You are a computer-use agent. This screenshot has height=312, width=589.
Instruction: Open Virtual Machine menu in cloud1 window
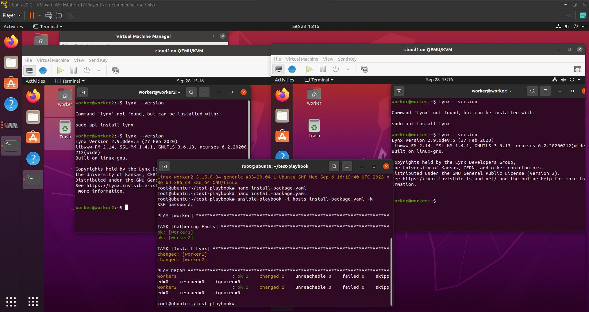point(302,59)
